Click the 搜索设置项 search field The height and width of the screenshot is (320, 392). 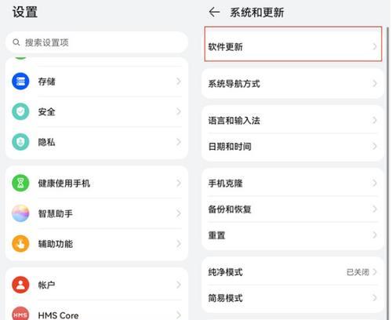(96, 42)
